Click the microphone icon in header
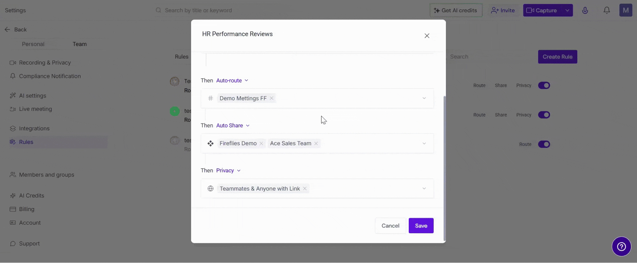 (585, 10)
